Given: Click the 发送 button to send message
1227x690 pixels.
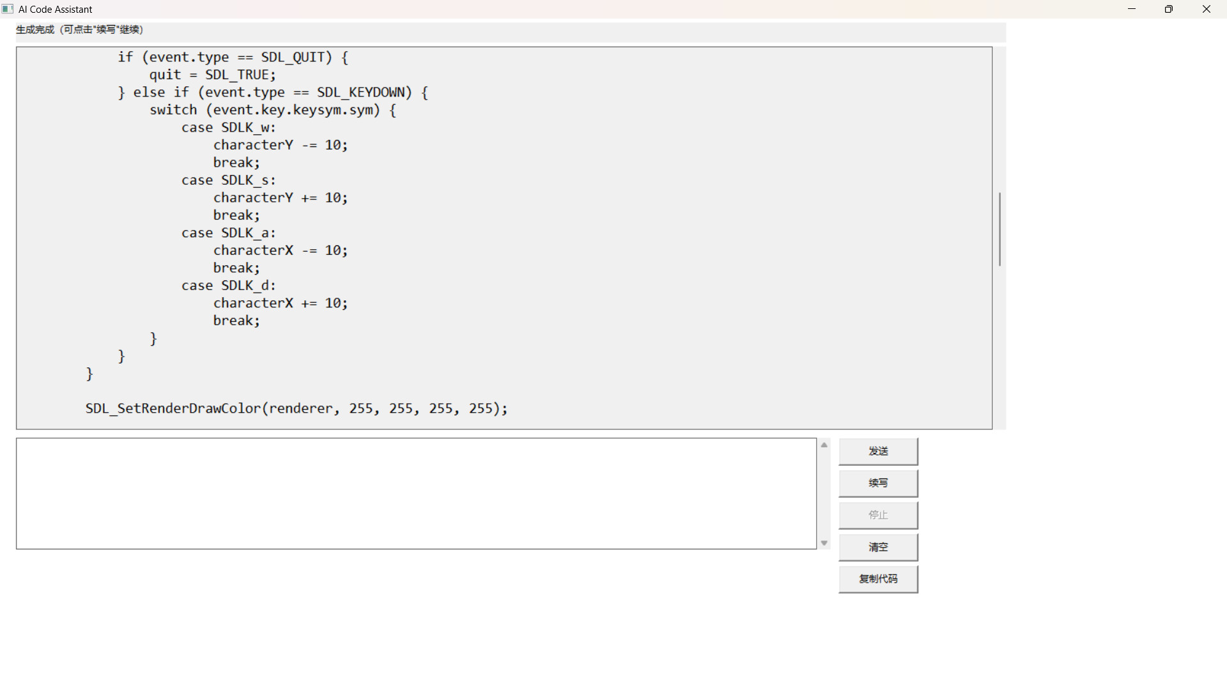Looking at the screenshot, I should pos(878,450).
